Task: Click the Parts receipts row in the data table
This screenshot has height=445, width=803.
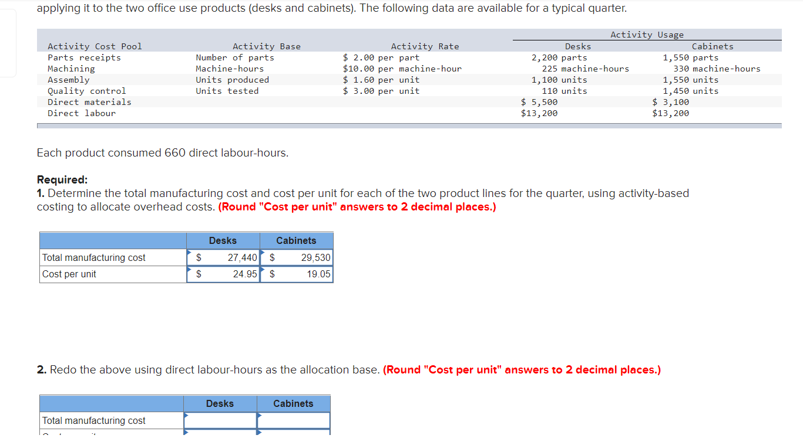Action: coord(83,57)
